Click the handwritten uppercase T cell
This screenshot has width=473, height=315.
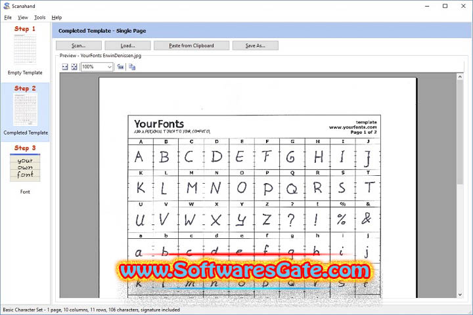point(368,188)
